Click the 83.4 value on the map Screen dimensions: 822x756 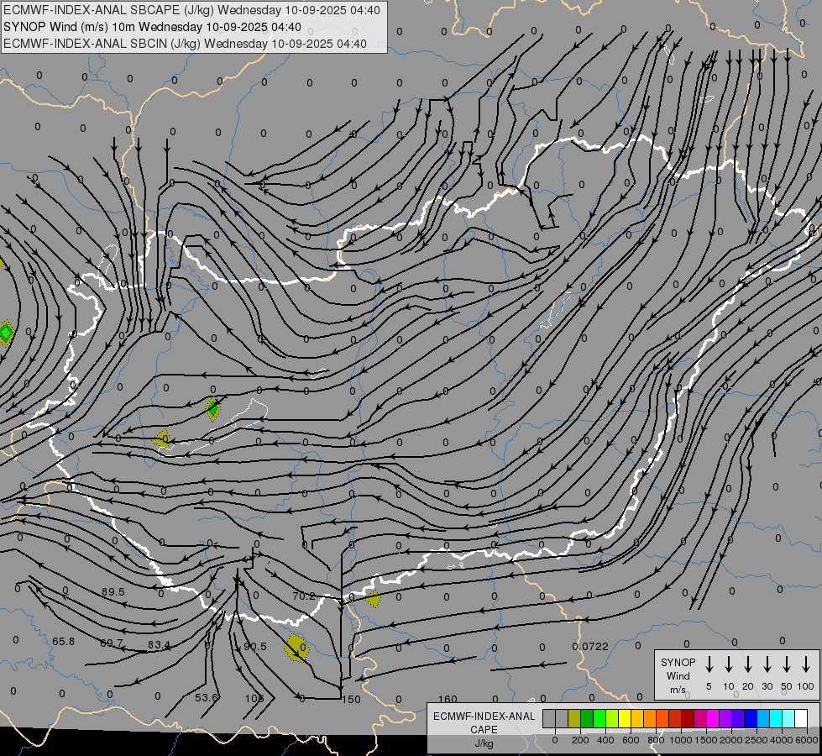click(x=159, y=644)
